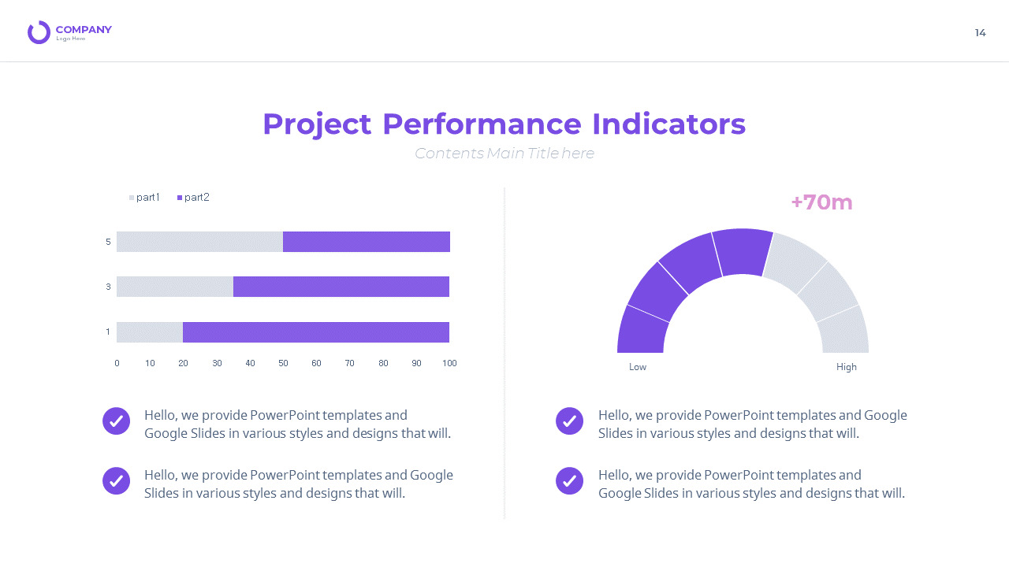Click the +70m gauge value label
The height and width of the screenshot is (567, 1009).
[x=821, y=202]
